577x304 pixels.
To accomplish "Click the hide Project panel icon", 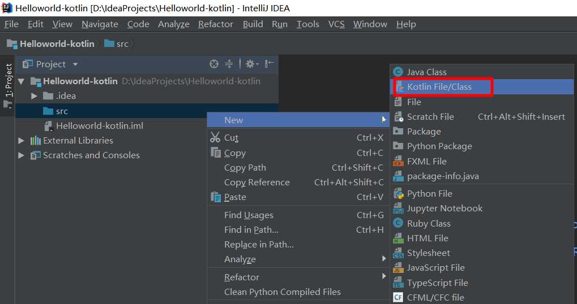I will pyautogui.click(x=270, y=64).
